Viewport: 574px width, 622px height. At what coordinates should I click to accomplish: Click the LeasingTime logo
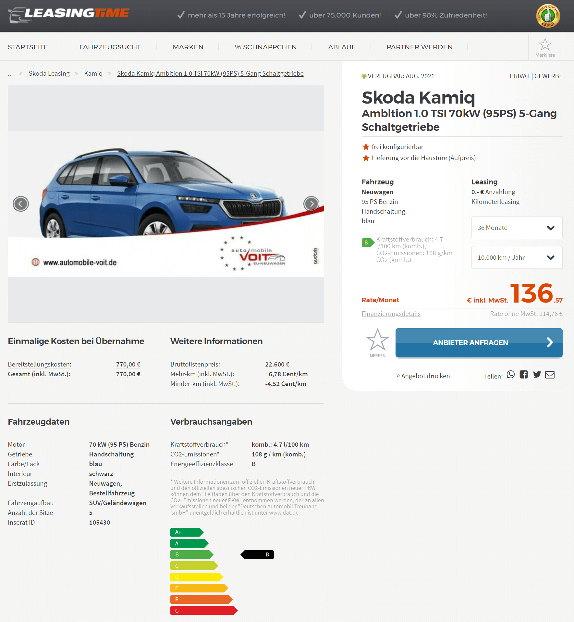[x=69, y=15]
